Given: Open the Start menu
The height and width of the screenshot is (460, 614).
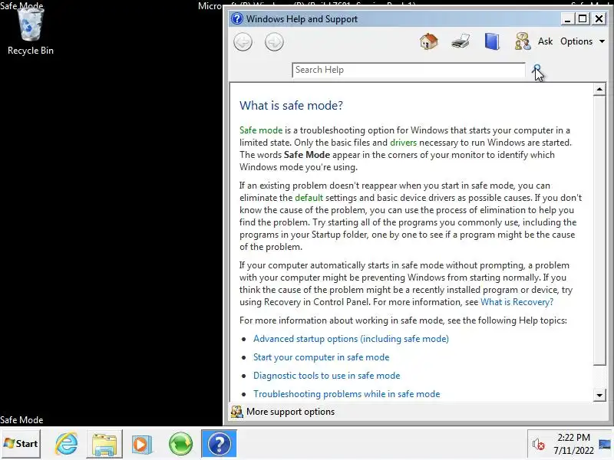Looking at the screenshot, I should 21,444.
